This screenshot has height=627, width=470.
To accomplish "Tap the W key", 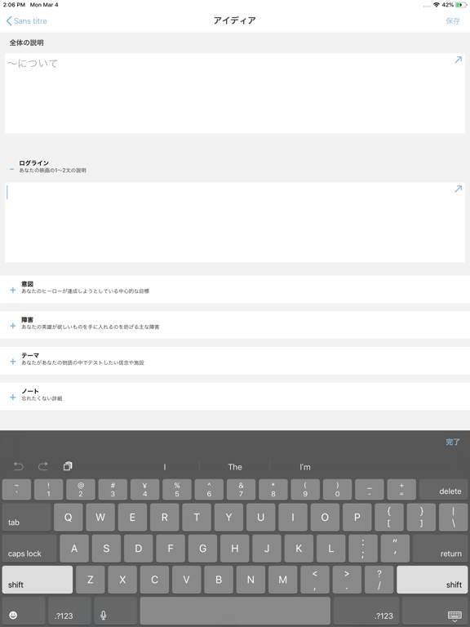I will point(100,517).
